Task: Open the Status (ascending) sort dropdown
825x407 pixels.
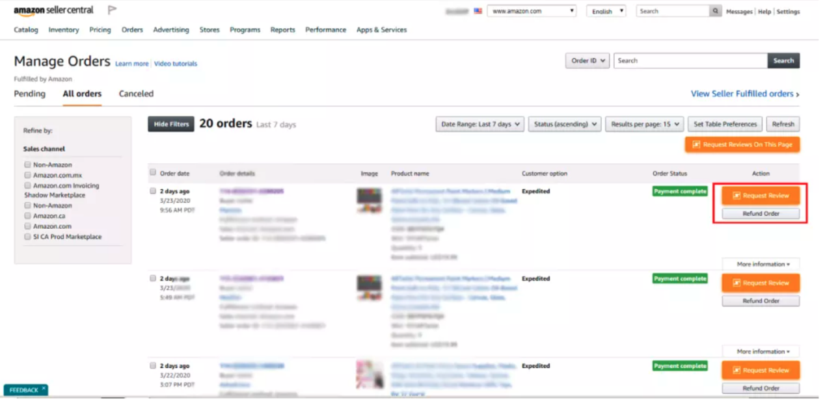Action: click(564, 124)
